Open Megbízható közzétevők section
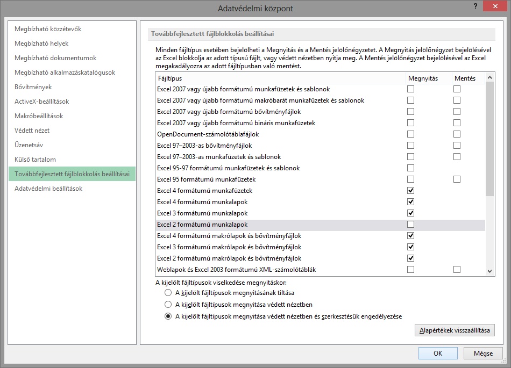The height and width of the screenshot is (368, 511). 48,29
